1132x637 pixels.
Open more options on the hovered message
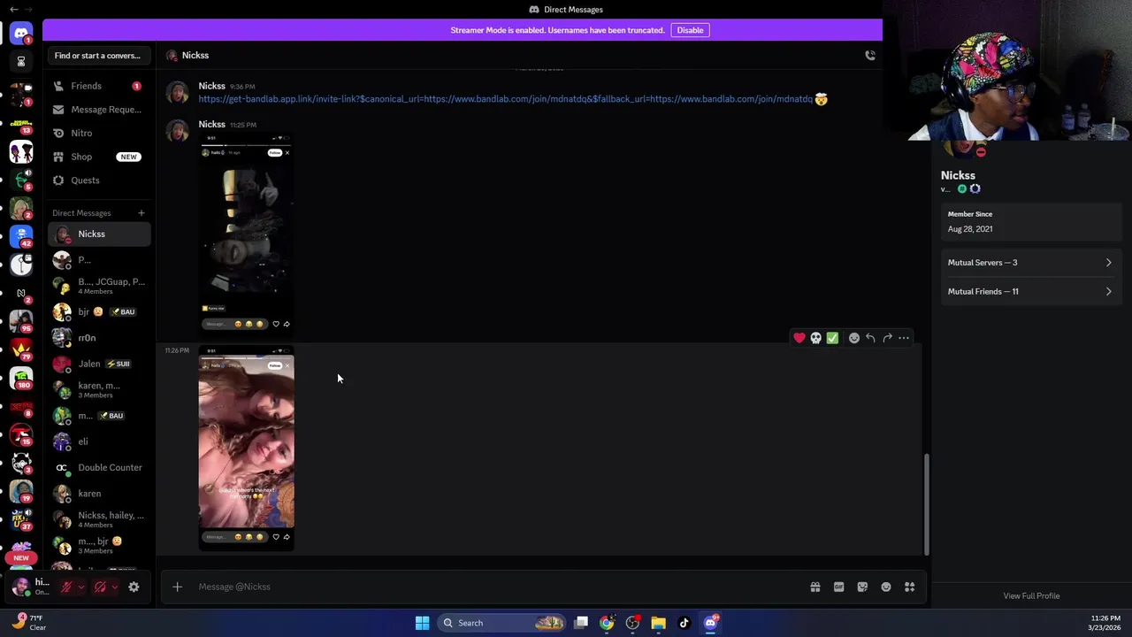[904, 338]
